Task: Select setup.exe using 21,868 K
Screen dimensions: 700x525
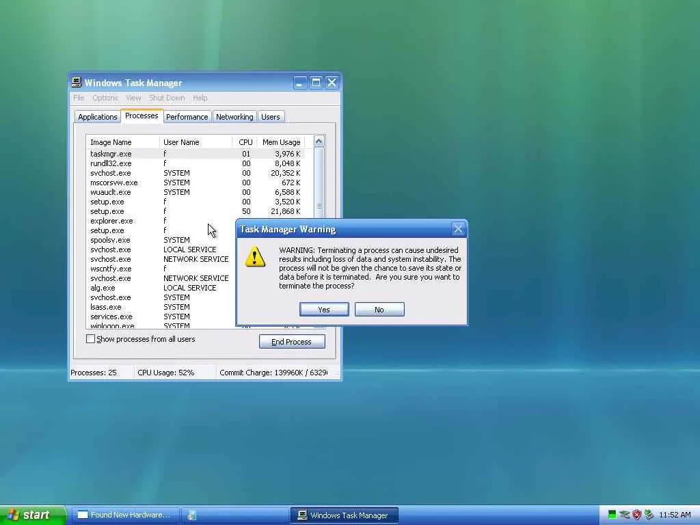Action: tap(196, 211)
